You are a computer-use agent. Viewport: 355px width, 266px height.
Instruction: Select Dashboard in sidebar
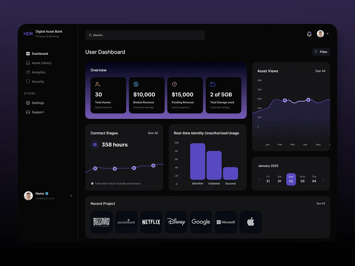[37, 54]
